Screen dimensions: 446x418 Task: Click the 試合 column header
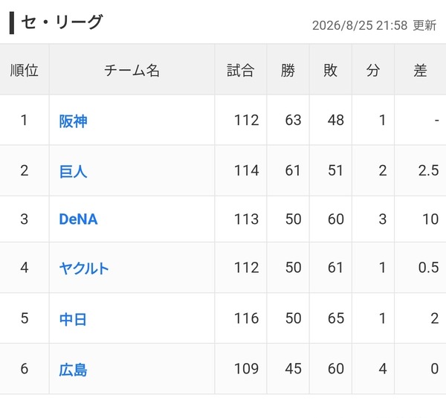click(x=240, y=70)
